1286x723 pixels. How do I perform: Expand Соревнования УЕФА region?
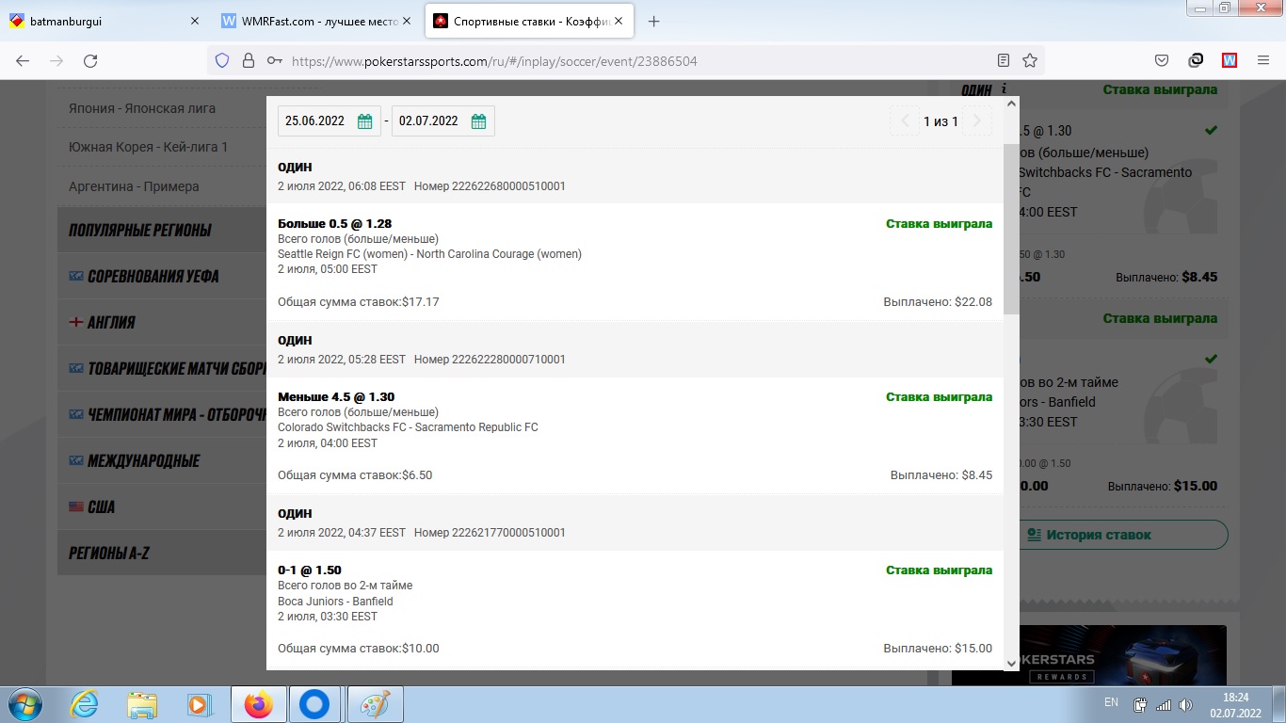(161, 276)
